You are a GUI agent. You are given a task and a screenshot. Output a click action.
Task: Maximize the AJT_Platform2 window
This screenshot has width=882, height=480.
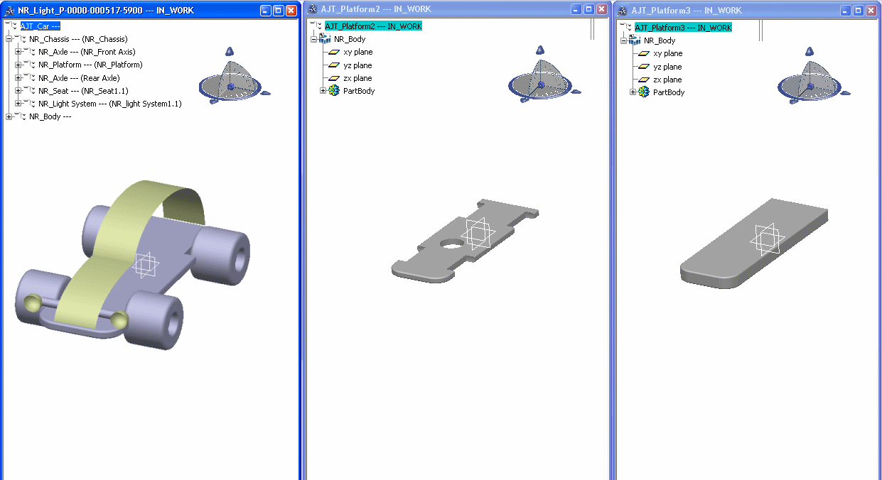pos(589,10)
